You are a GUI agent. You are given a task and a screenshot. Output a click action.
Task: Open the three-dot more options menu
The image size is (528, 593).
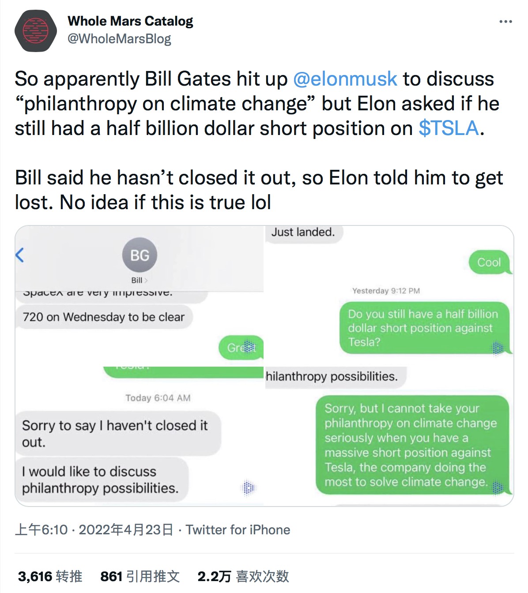coord(505,21)
